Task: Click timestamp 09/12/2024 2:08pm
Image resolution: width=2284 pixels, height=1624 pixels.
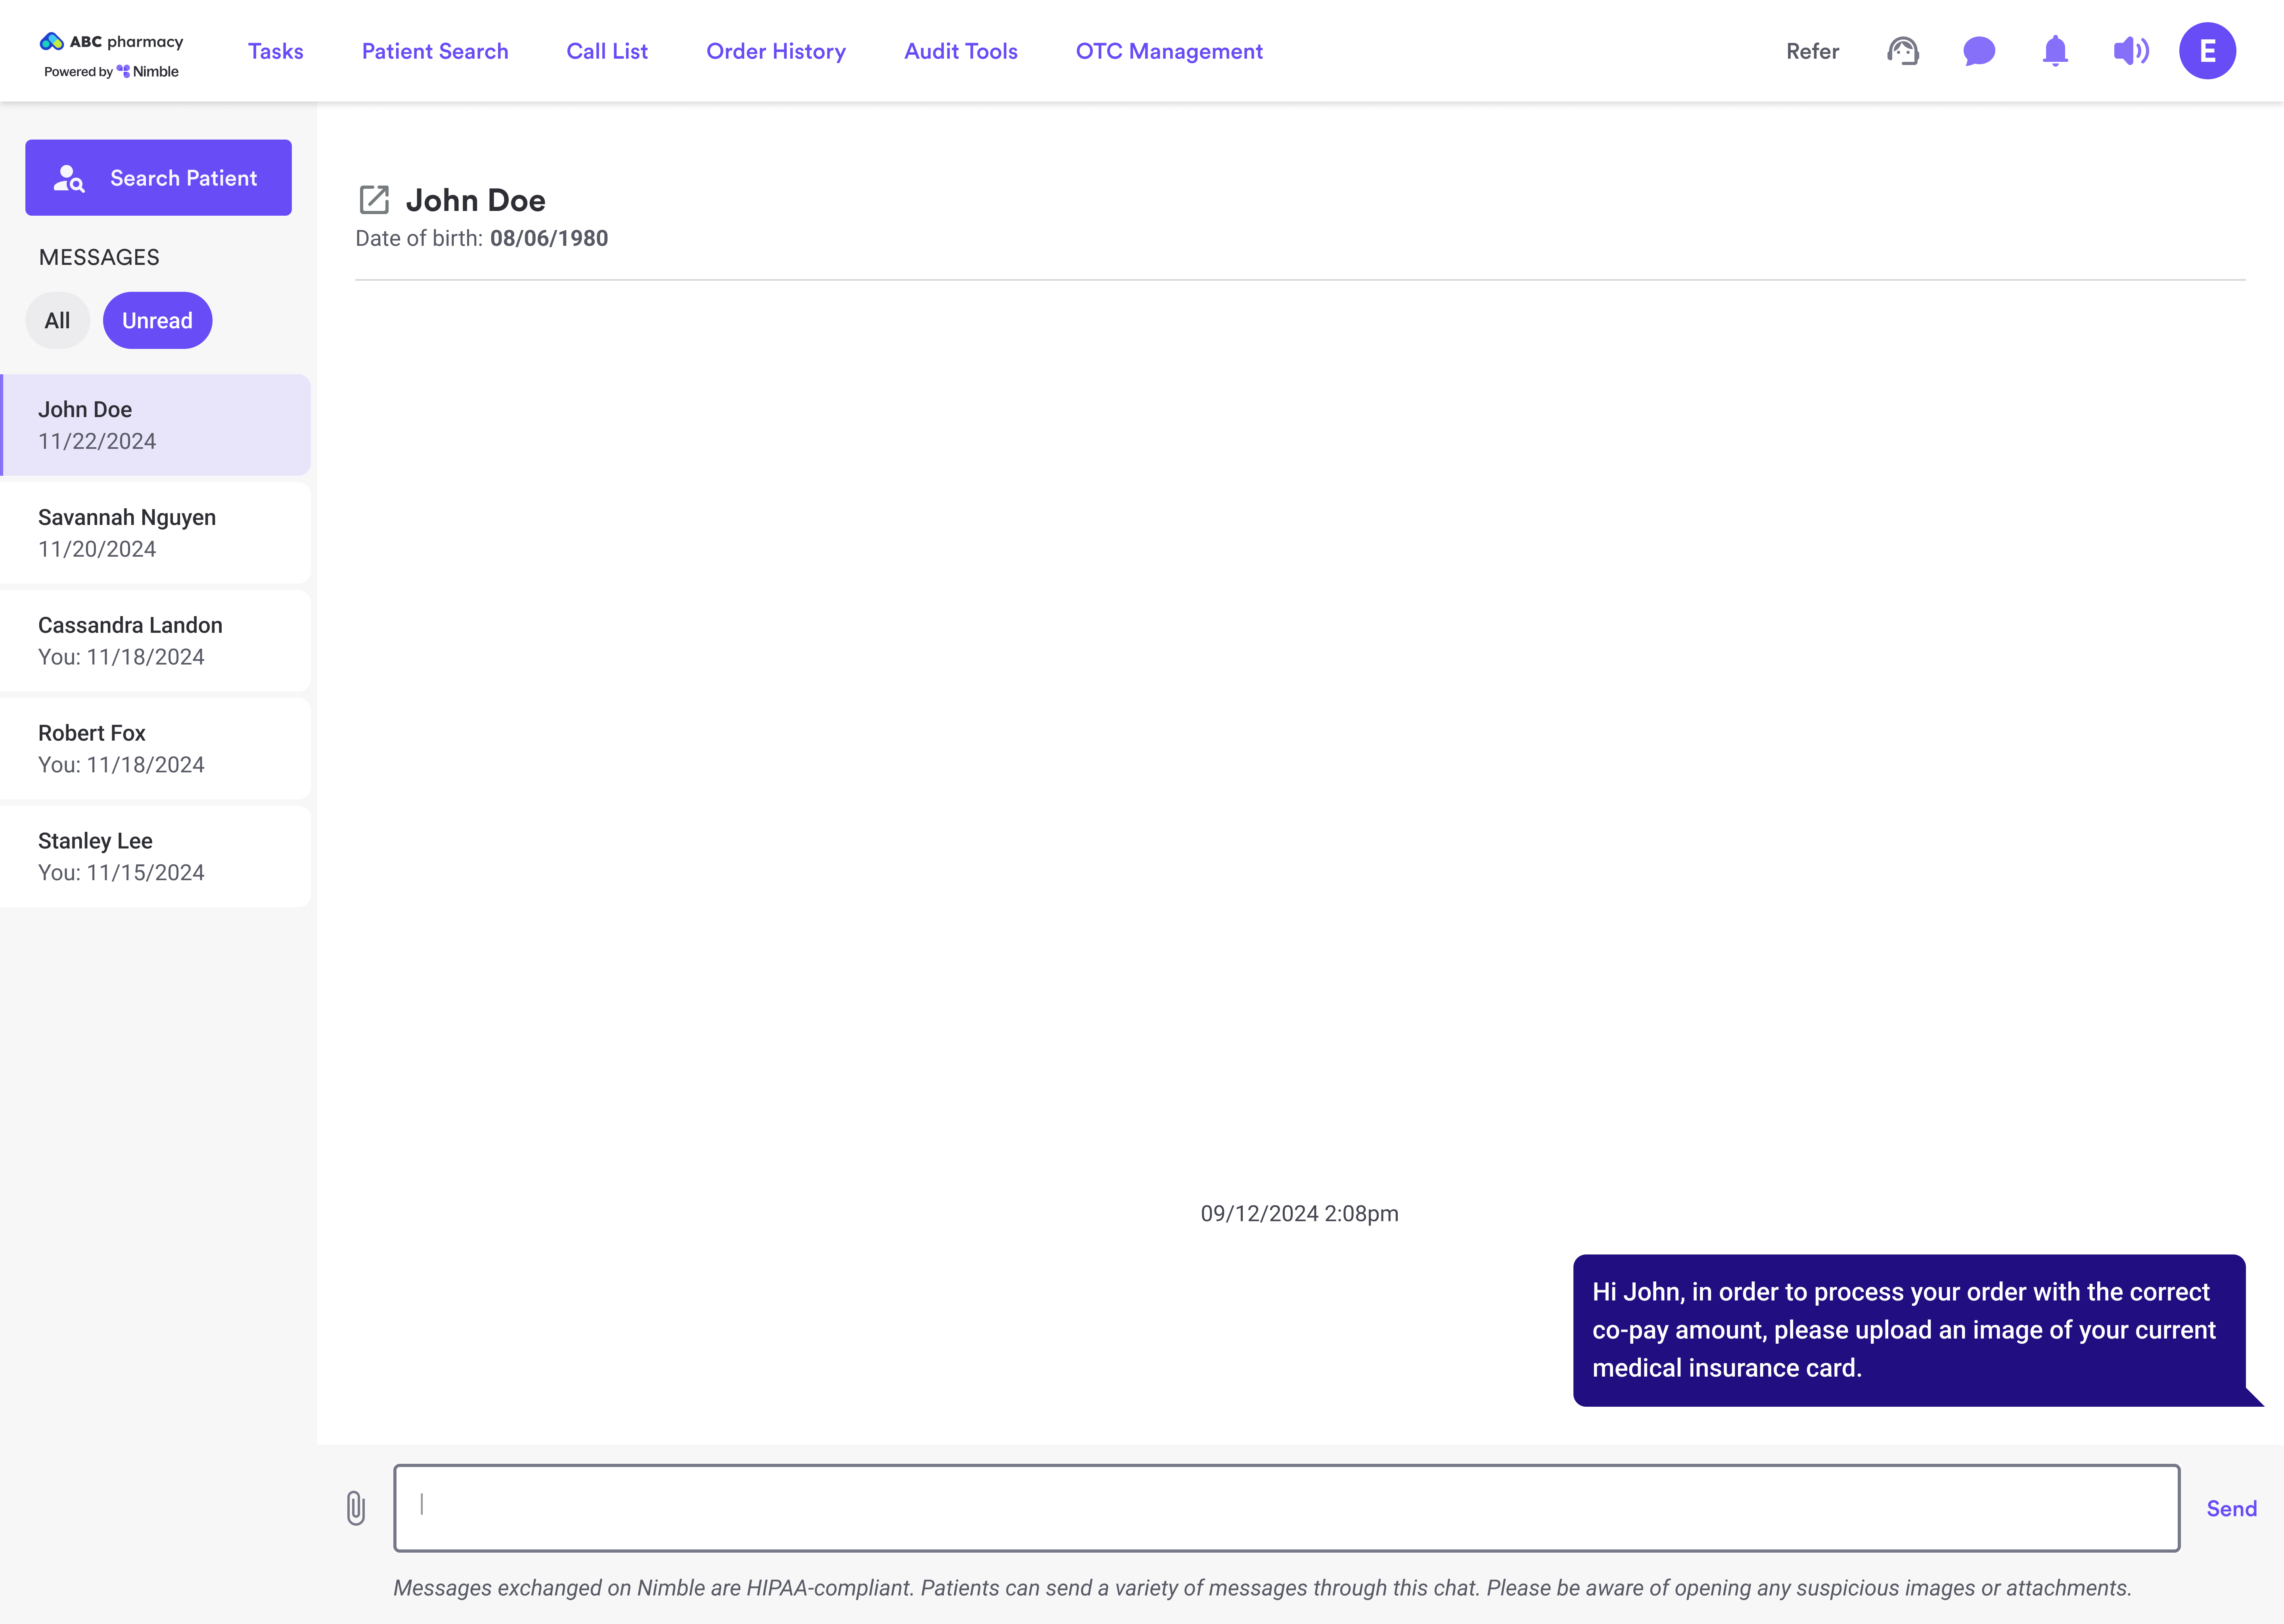Action: click(x=1299, y=1214)
